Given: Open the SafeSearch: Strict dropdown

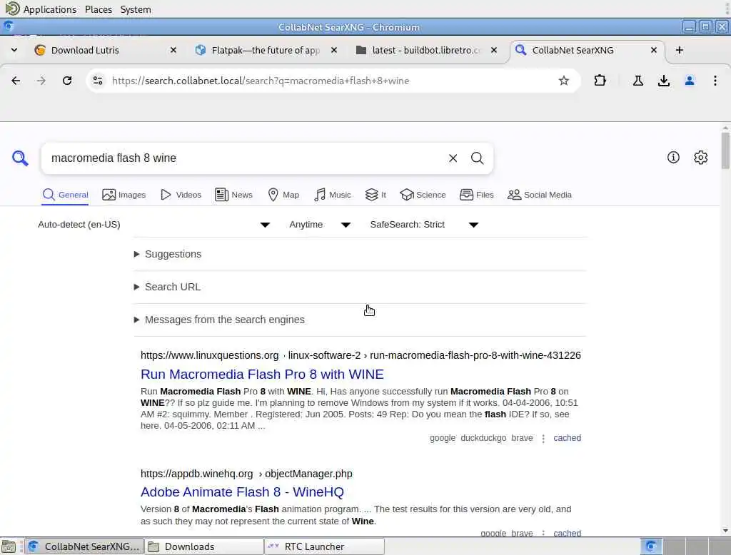Looking at the screenshot, I should (x=424, y=225).
